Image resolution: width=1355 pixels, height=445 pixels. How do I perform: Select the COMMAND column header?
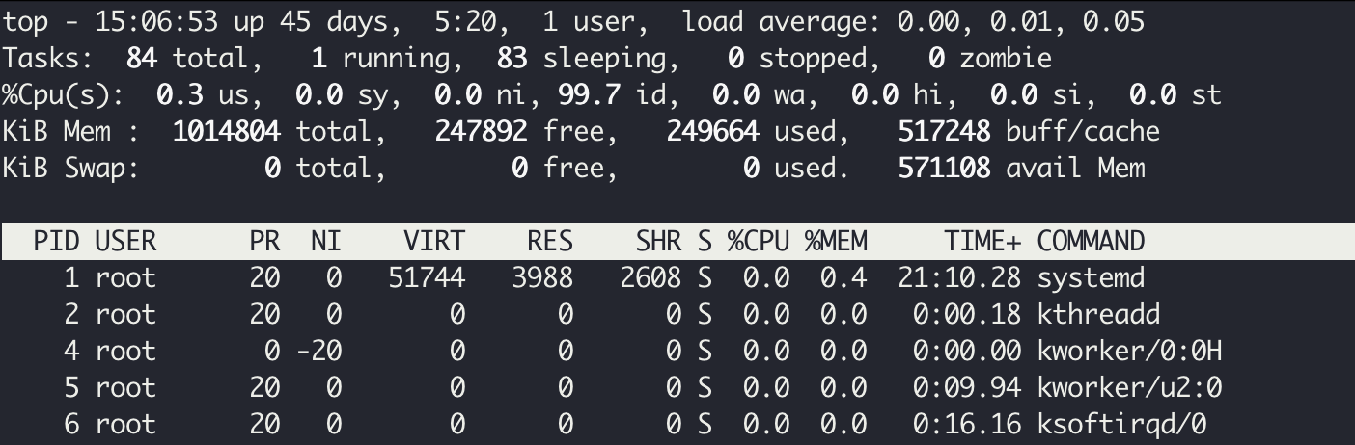tap(1091, 241)
